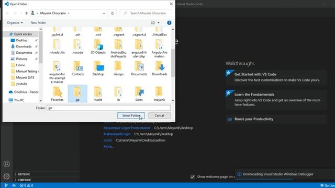This screenshot has height=188, width=335.
Task: Click navigation pane vertical scrollbar thumb
Action: pos(41,48)
